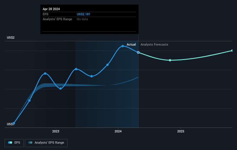Click the 2025 x-axis label
The width and height of the screenshot is (237, 150).
[x=181, y=131]
